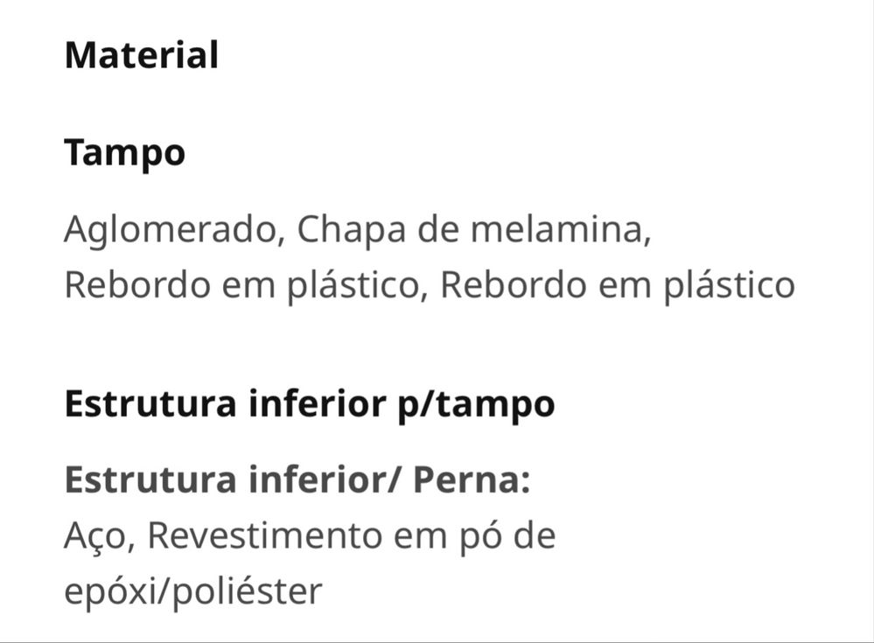Viewport: 874px width, 643px height.
Task: Click the word inferior in the p/tampo heading
Action: (x=318, y=403)
